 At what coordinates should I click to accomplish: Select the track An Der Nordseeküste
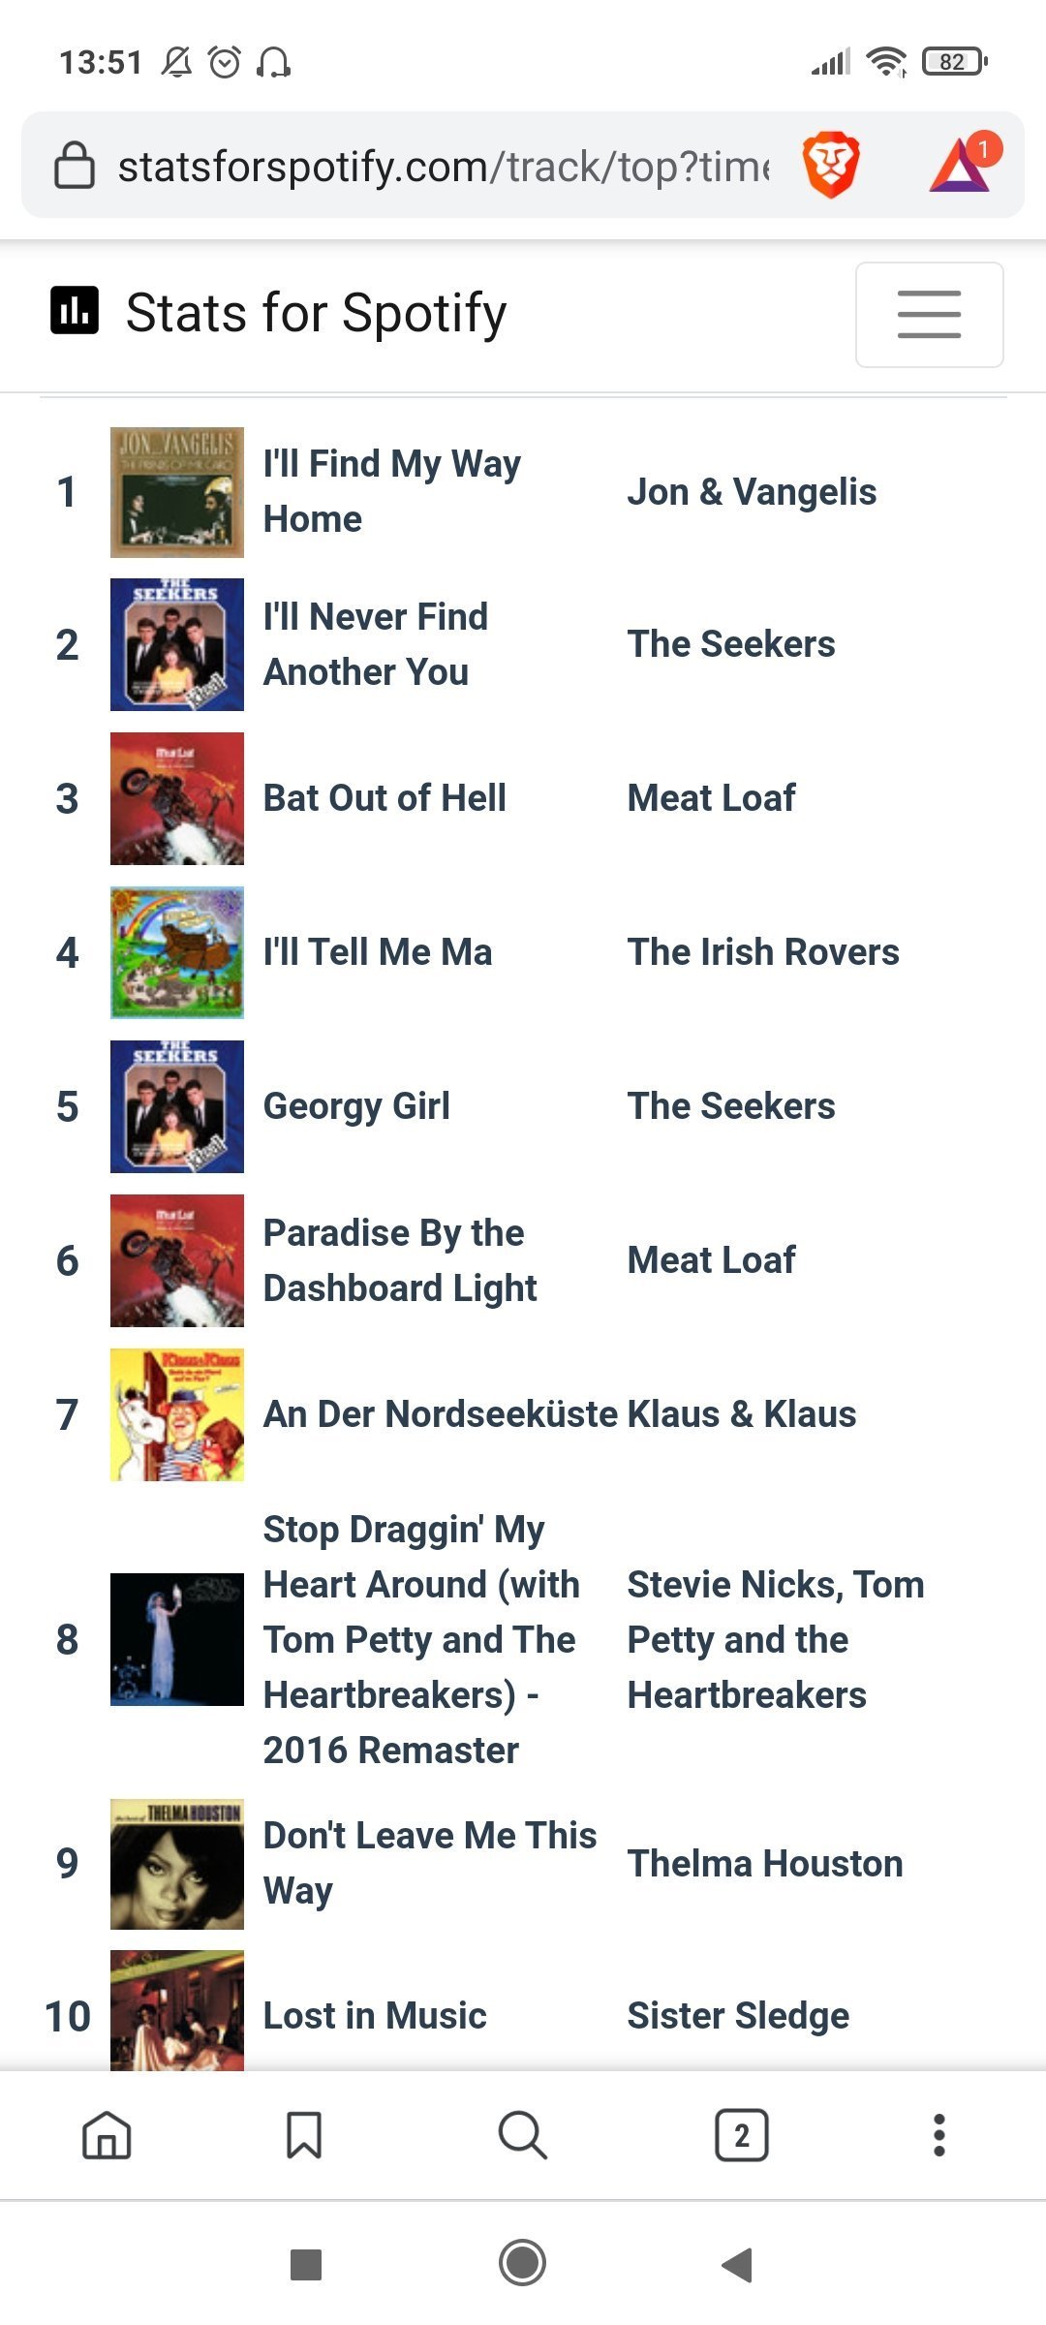pyautogui.click(x=441, y=1414)
